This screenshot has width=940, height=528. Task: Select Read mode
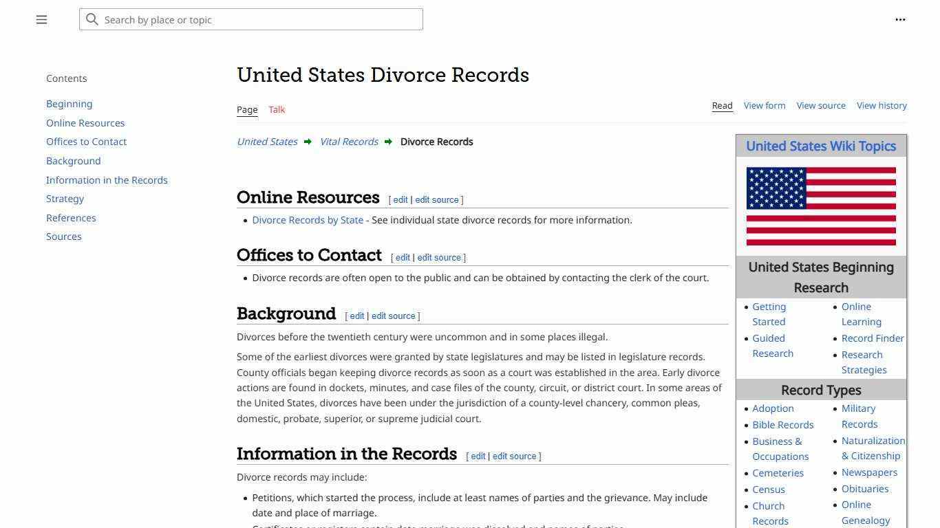(x=722, y=105)
